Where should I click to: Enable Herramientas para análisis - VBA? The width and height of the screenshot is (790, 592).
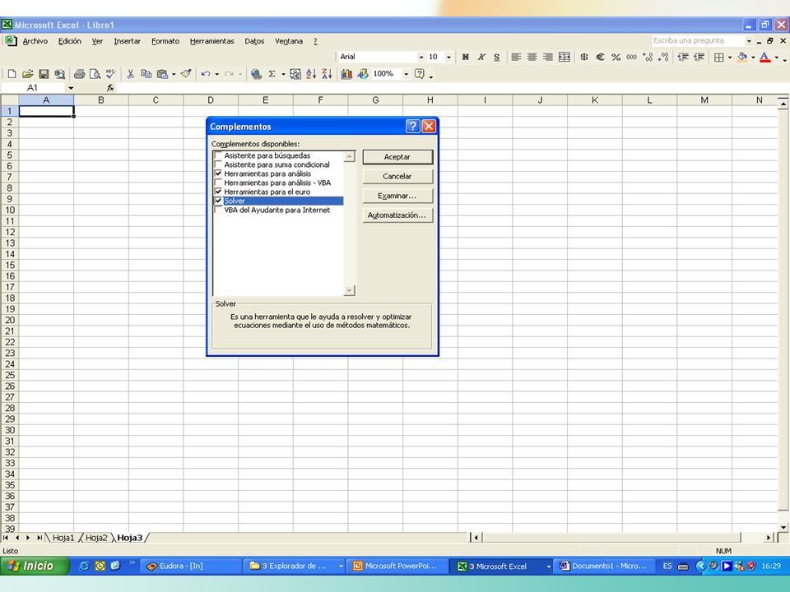218,183
